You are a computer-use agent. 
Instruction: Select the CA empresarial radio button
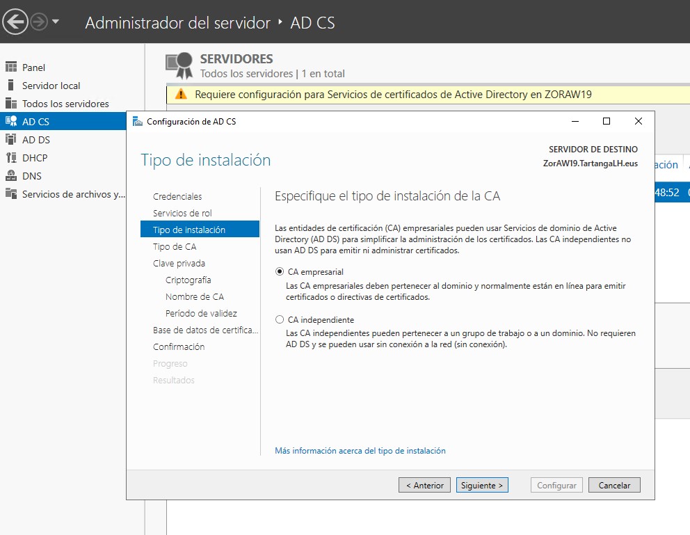pyautogui.click(x=280, y=271)
